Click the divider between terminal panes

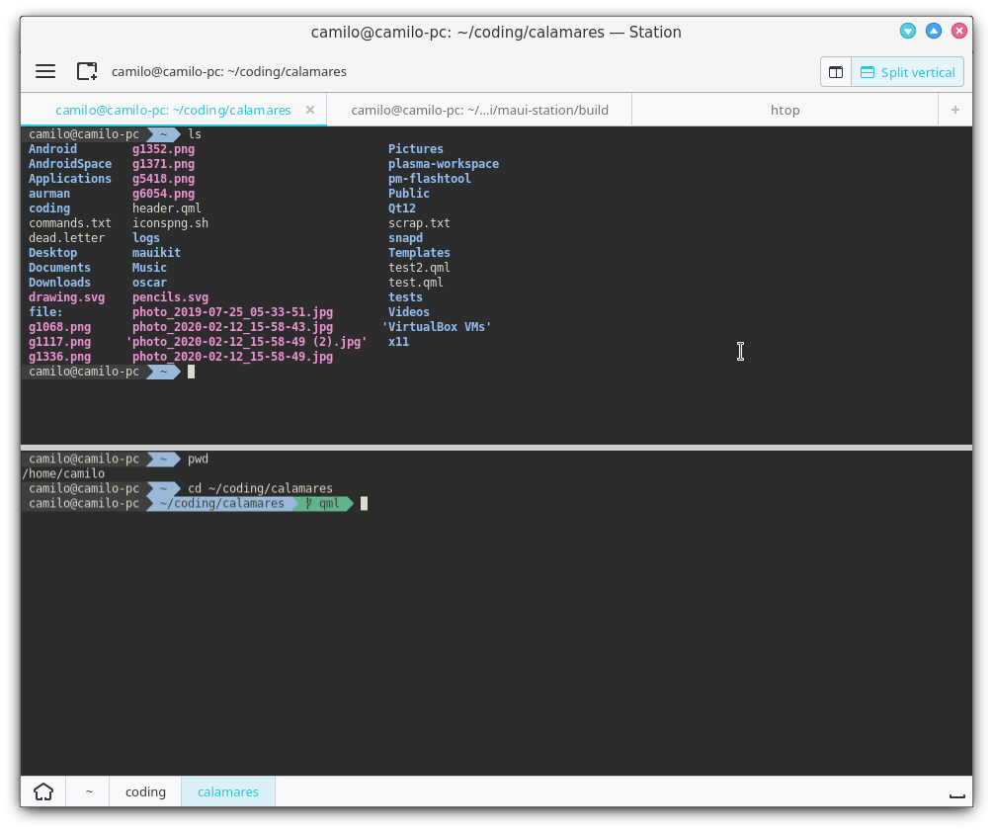coord(496,447)
